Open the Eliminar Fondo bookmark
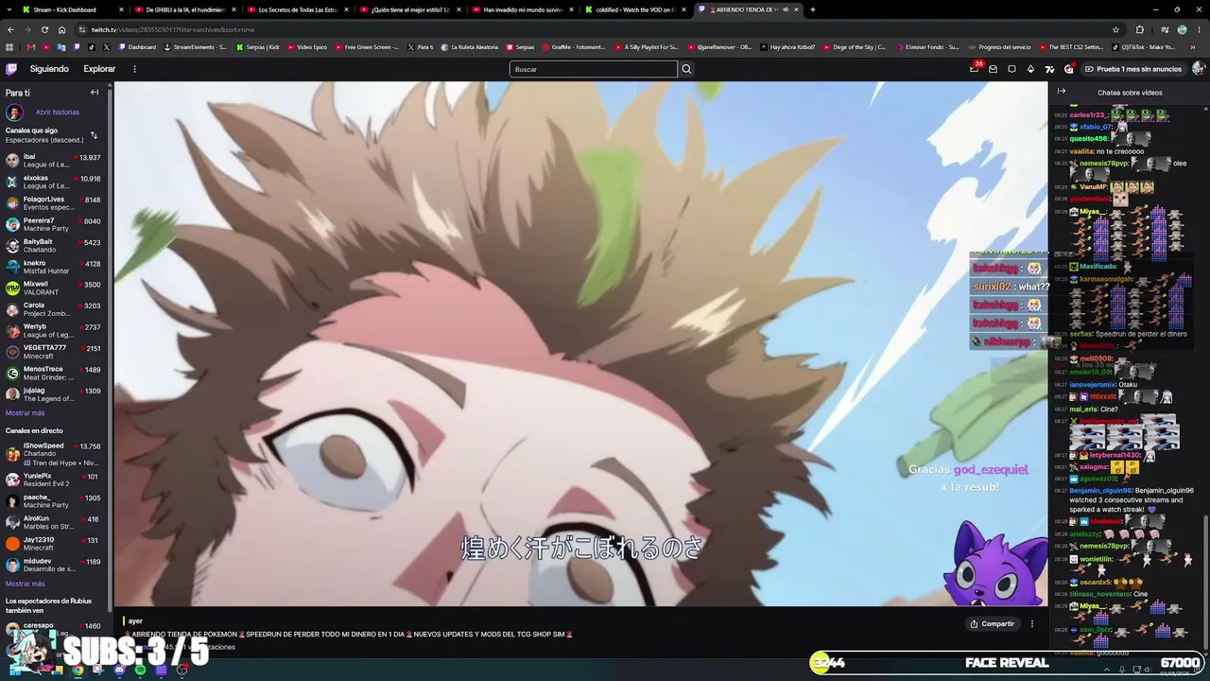 [x=927, y=47]
